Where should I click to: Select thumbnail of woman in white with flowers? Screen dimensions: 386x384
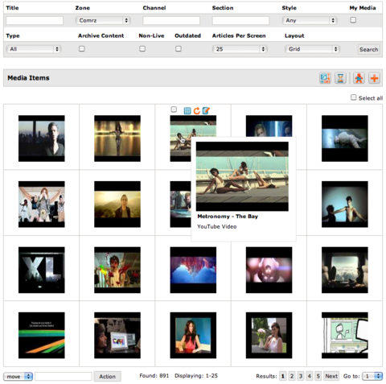269,336
